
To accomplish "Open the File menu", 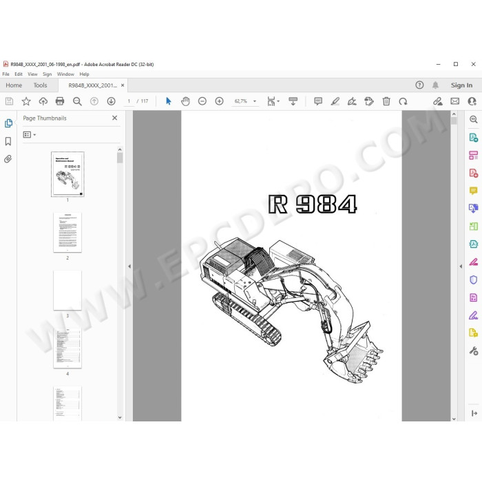I will tap(6, 74).
